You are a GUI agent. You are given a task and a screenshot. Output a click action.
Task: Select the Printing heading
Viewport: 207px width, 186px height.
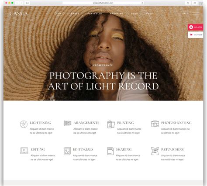coord(125,123)
